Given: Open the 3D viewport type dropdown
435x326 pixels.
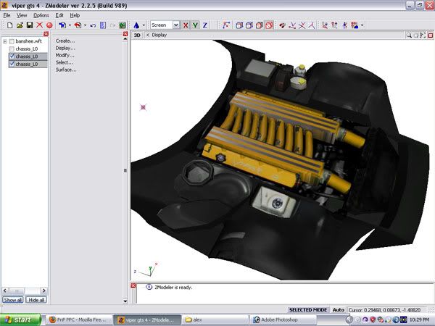Looking at the screenshot, I should 137,34.
